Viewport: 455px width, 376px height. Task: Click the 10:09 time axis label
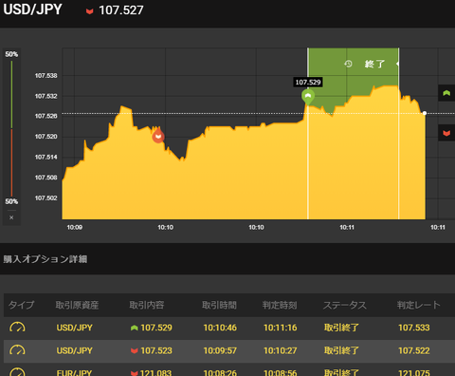[75, 227]
